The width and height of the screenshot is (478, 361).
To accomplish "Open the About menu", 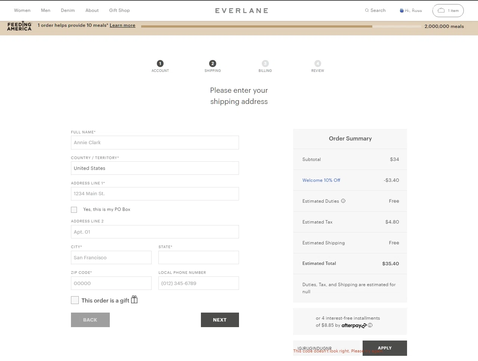I will pyautogui.click(x=92, y=10).
